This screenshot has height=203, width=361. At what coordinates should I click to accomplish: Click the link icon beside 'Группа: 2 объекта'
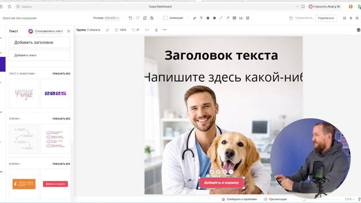108,30
